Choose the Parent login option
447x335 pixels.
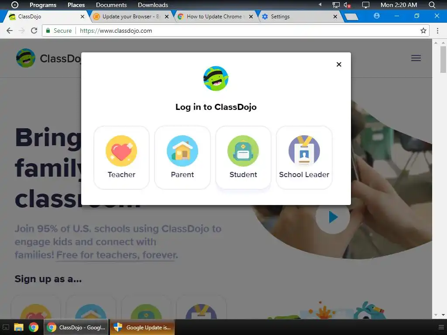click(x=182, y=157)
